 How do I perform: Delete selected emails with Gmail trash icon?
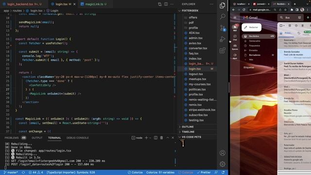click(302, 26)
